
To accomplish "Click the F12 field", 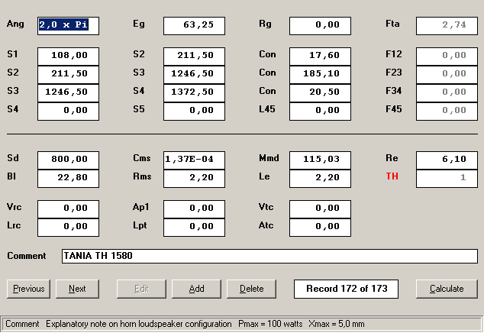I will (447, 57).
